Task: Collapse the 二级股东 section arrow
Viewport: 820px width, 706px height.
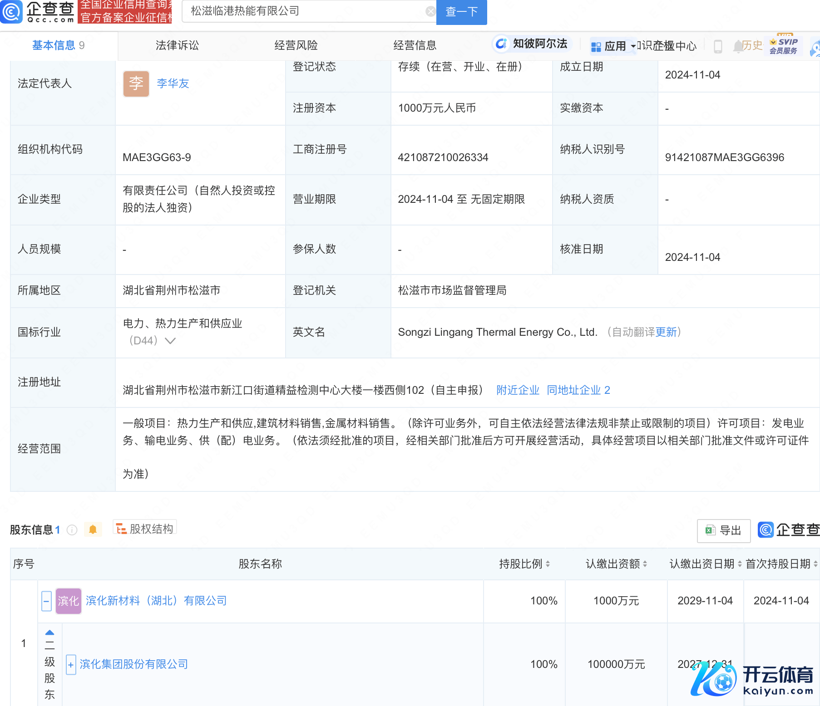Action: [x=49, y=632]
